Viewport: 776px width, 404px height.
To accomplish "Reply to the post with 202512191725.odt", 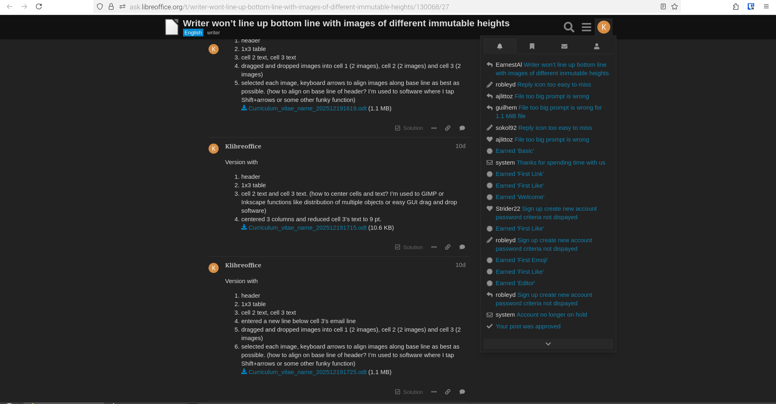I will tap(462, 392).
